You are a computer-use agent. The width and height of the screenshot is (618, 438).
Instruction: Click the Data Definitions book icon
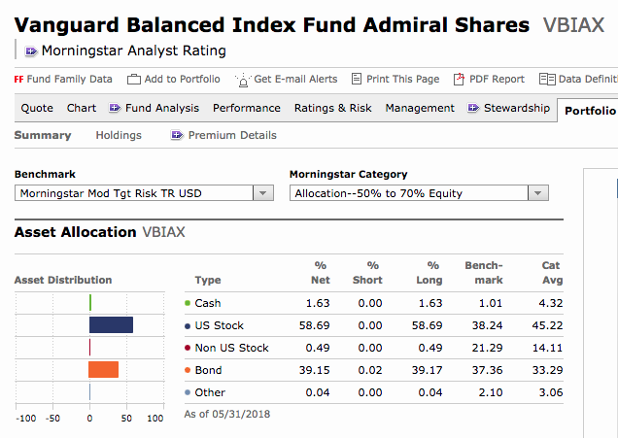click(547, 80)
